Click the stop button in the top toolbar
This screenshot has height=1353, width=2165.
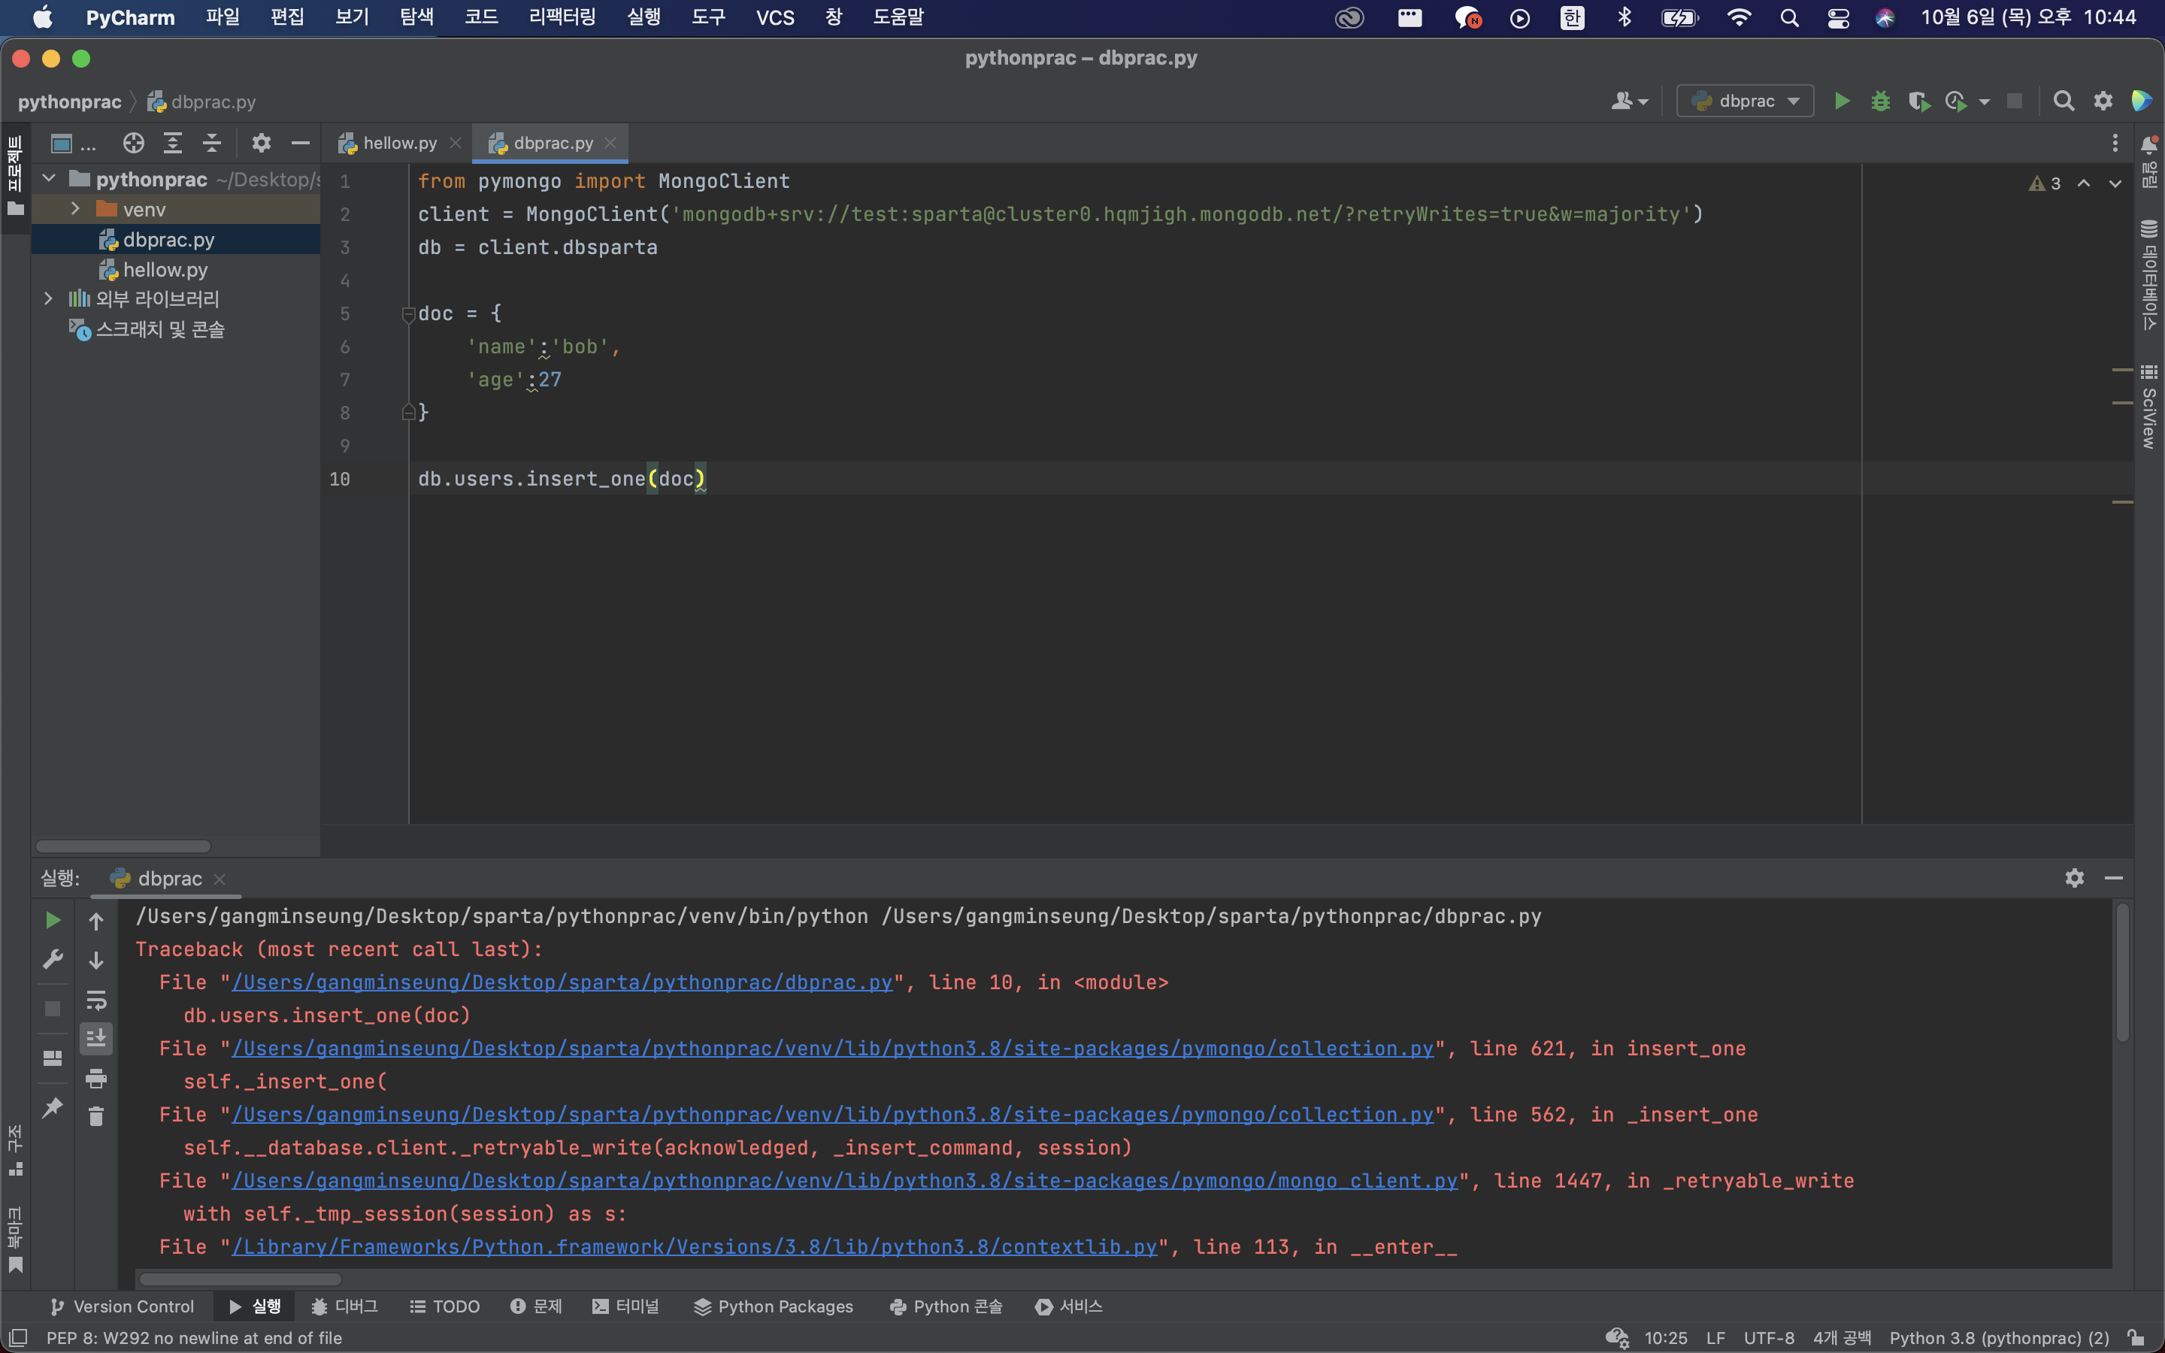click(x=2015, y=101)
